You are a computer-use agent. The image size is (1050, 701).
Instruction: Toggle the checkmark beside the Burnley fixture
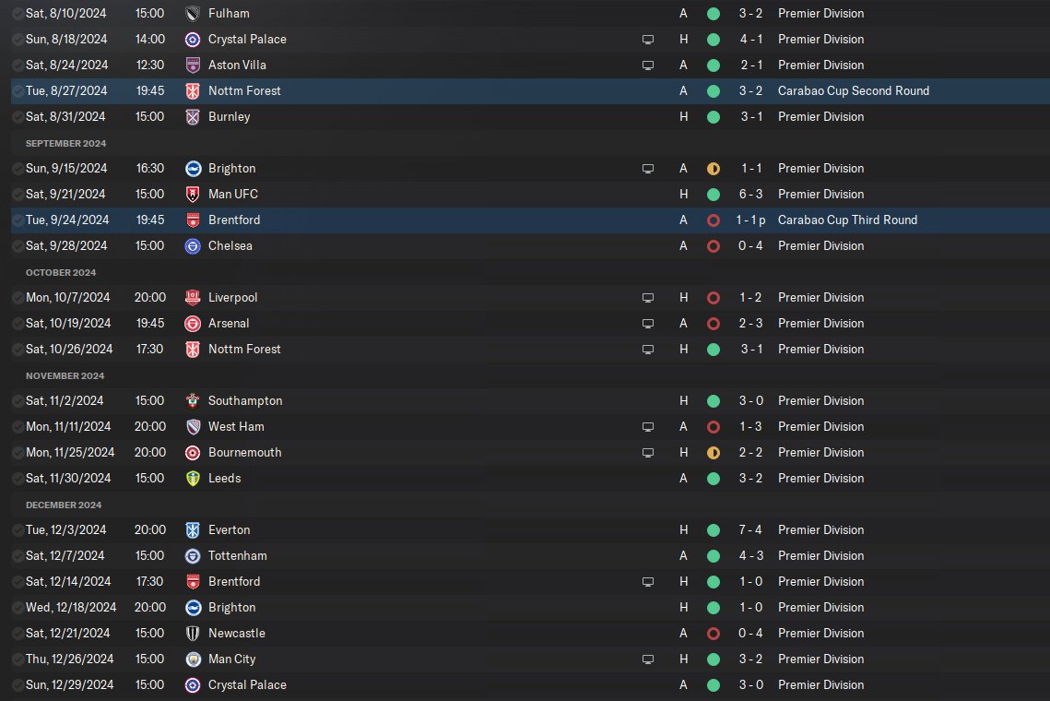tap(18, 117)
